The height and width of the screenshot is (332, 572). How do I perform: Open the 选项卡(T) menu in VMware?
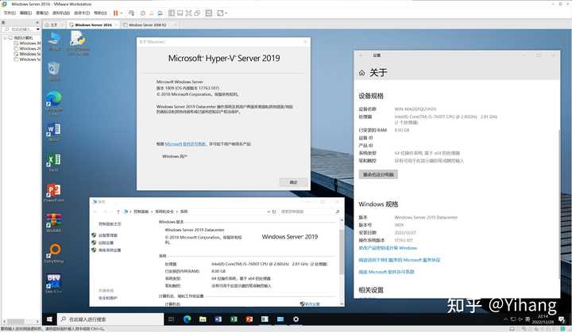tap(82, 13)
